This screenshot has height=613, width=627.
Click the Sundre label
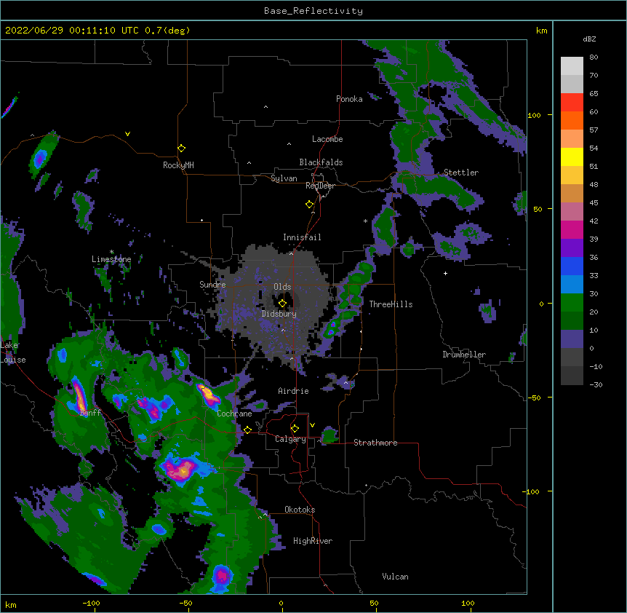pyautogui.click(x=212, y=285)
